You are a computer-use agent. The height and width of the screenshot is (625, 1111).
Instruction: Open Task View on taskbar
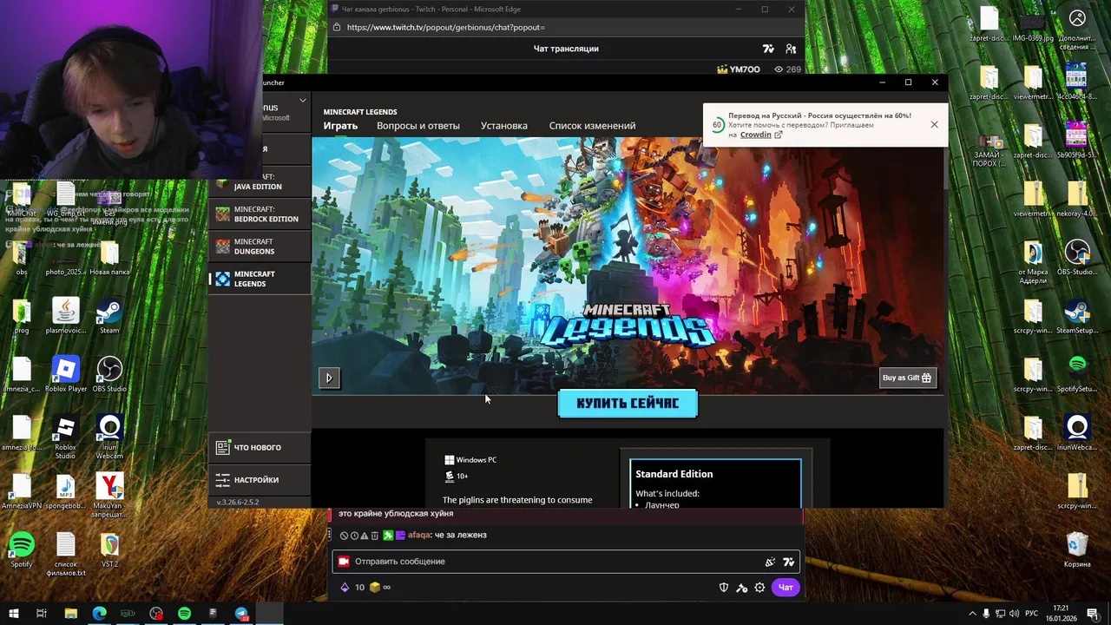[x=41, y=614]
